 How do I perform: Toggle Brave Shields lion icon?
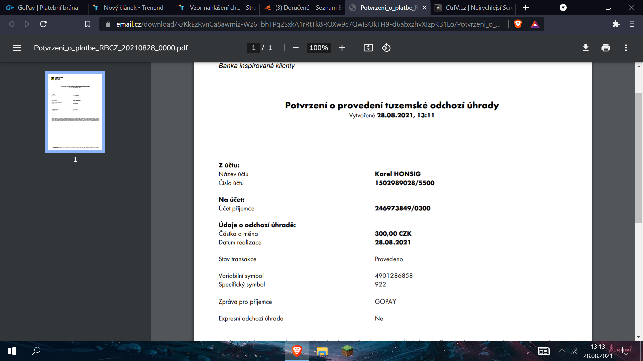pos(518,24)
